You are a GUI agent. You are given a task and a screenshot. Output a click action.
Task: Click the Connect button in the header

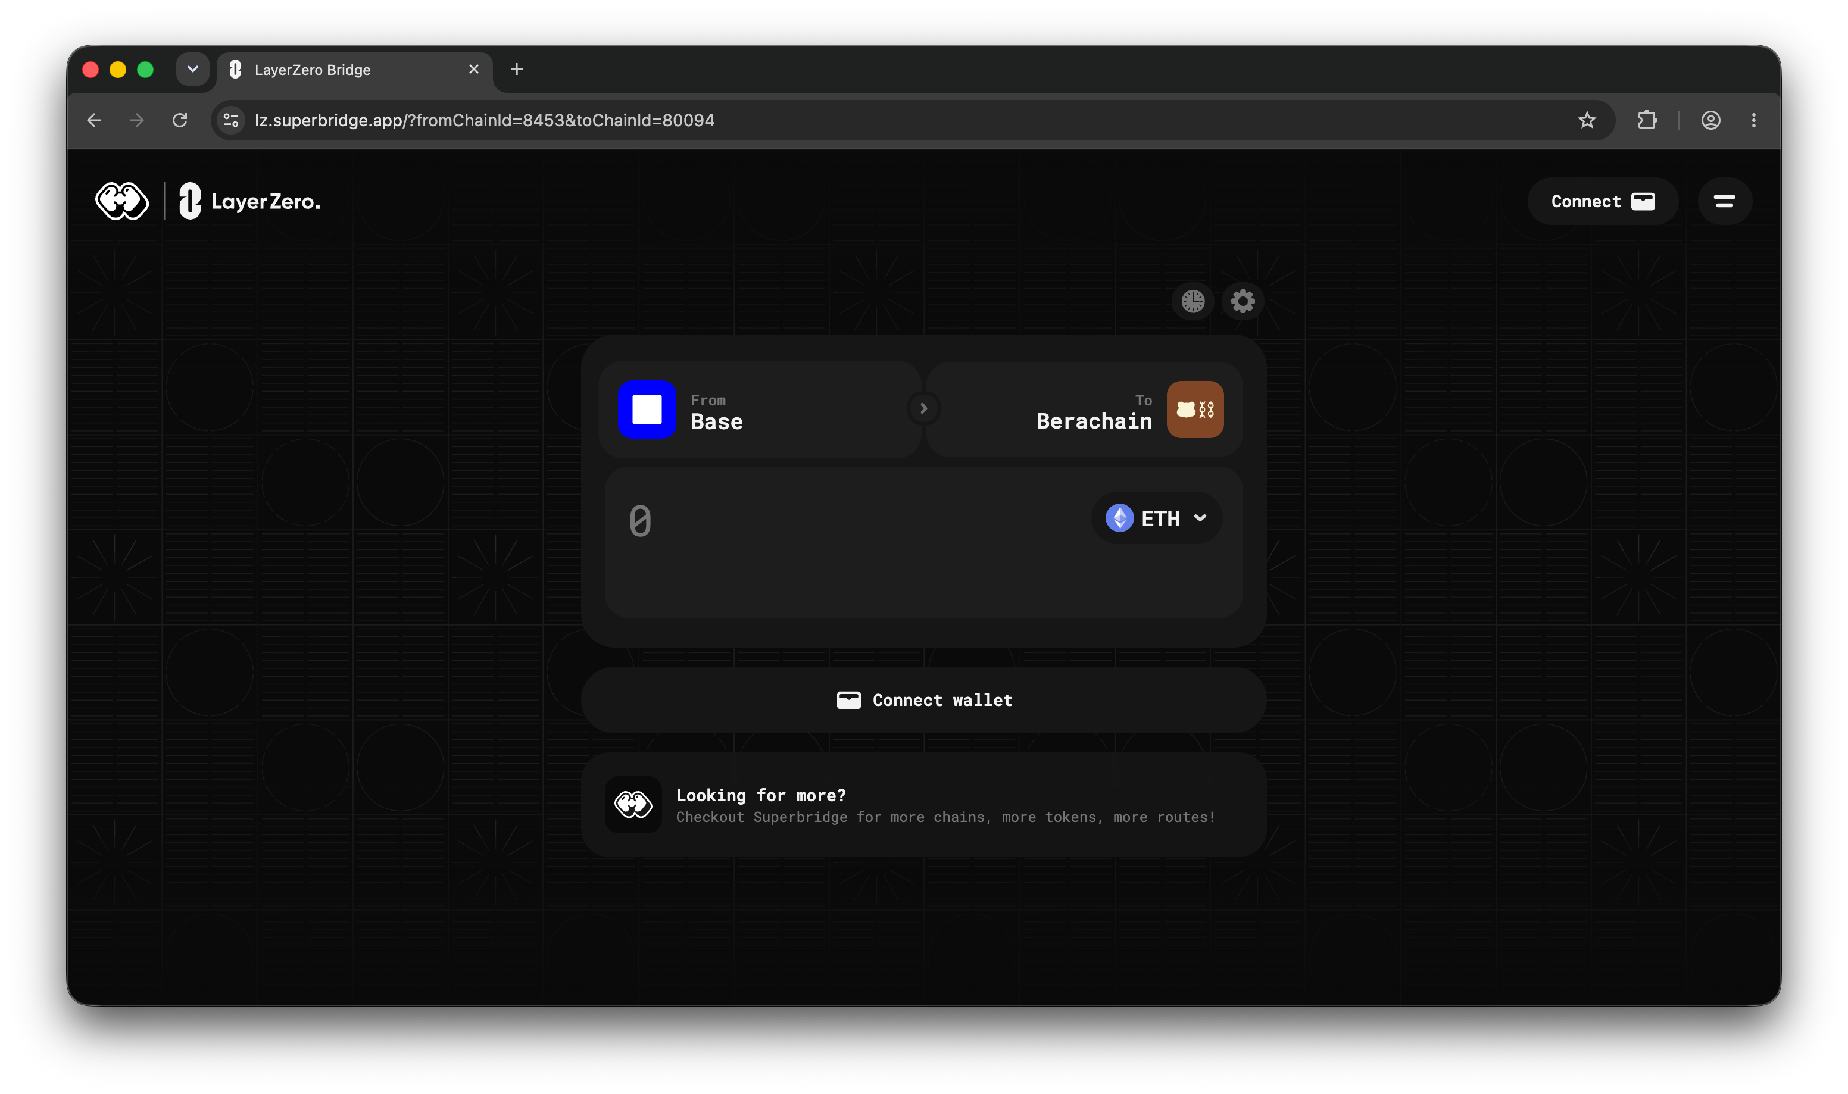click(1603, 201)
